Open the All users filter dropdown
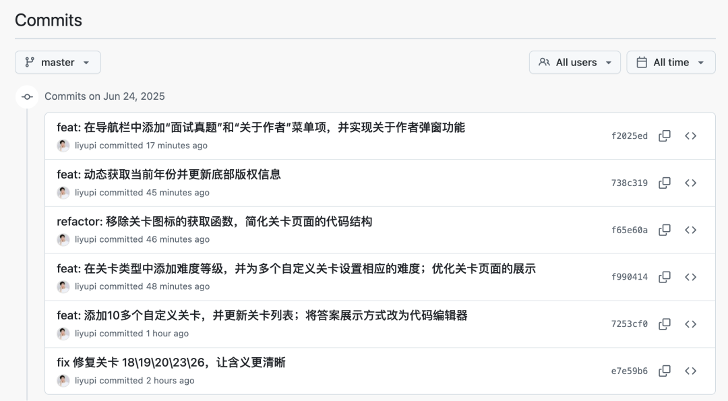The height and width of the screenshot is (401, 728). click(574, 61)
